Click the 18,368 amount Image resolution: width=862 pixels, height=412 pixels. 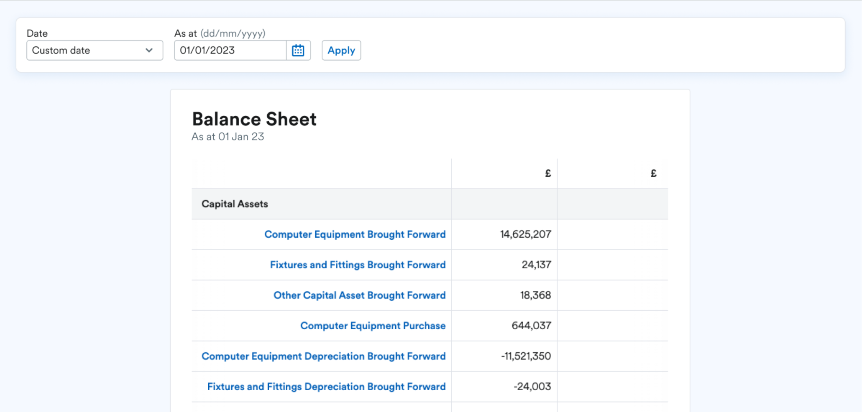[535, 295]
